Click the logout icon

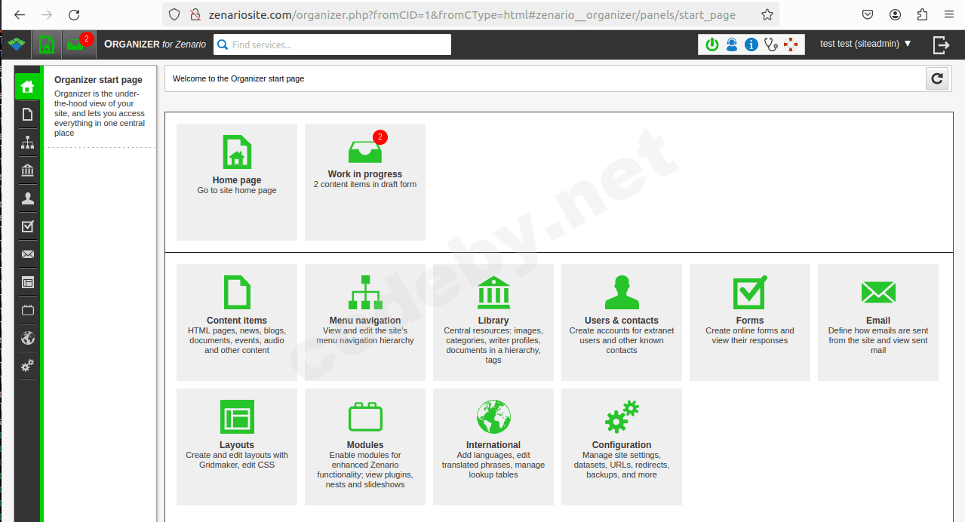[x=941, y=45]
